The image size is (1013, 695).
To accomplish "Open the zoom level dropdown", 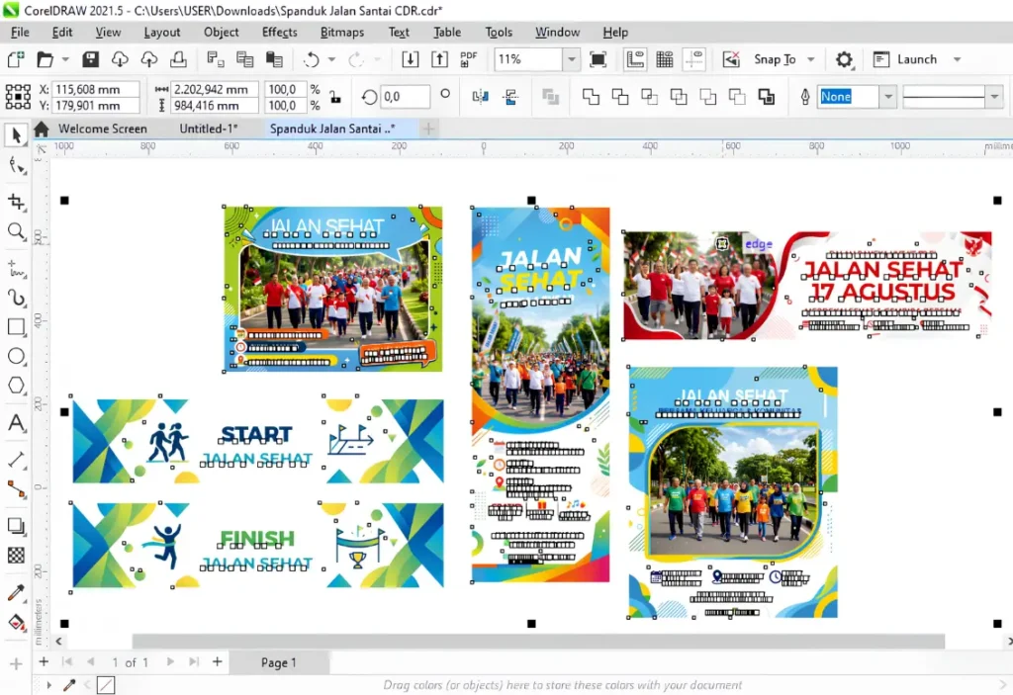I will point(571,59).
